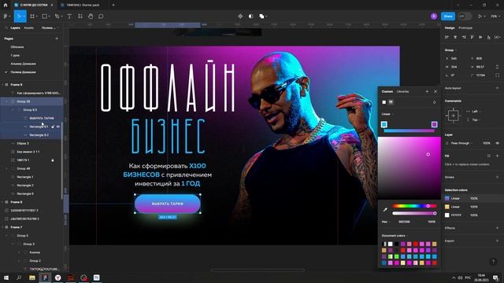Toggle lock on layer 186179 1
This screenshot has width=504, height=283.
tap(53, 160)
